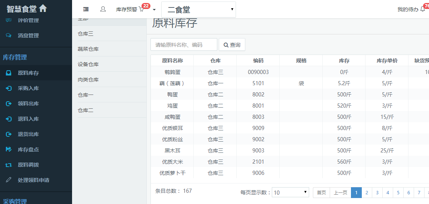Go to page 3 in pagination
Image resolution: width=429 pixels, height=204 pixels.
[x=377, y=192]
